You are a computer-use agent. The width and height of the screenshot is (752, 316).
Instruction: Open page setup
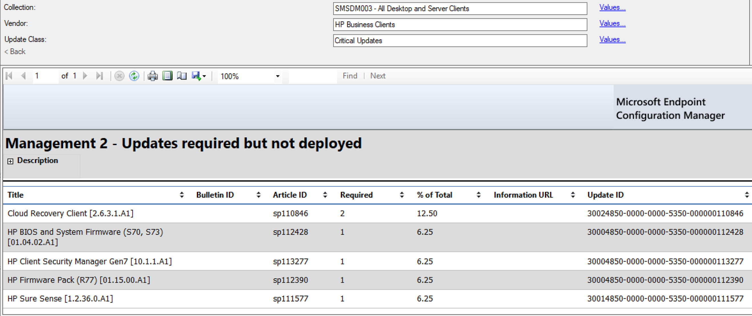[182, 76]
